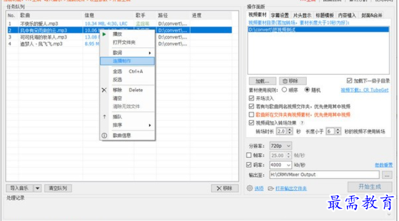
Task: Choose 清除无效文件 in the context menu
Action: coord(126,107)
